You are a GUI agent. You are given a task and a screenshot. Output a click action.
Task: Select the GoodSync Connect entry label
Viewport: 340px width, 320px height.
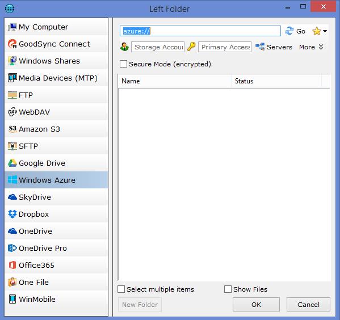point(54,44)
